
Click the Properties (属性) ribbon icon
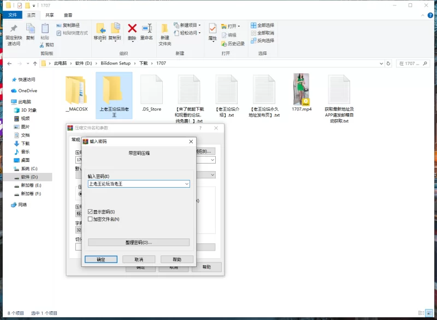point(212,28)
